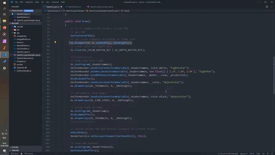
Task: Open OGLProvider.cs in the explorer tree
Action: click(x=23, y=49)
